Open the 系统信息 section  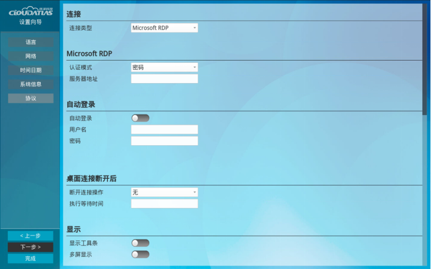tap(31, 84)
